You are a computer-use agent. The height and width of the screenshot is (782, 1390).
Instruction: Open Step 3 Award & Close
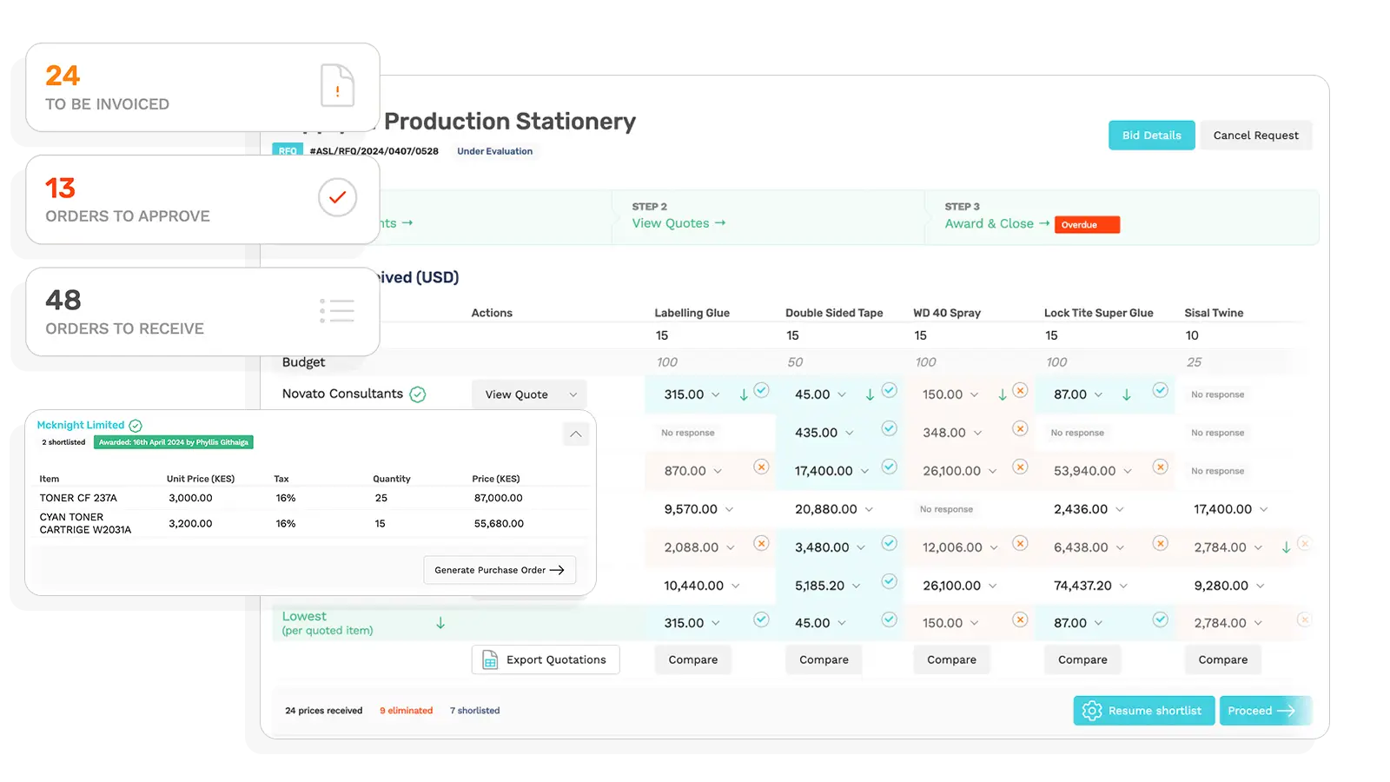click(991, 223)
